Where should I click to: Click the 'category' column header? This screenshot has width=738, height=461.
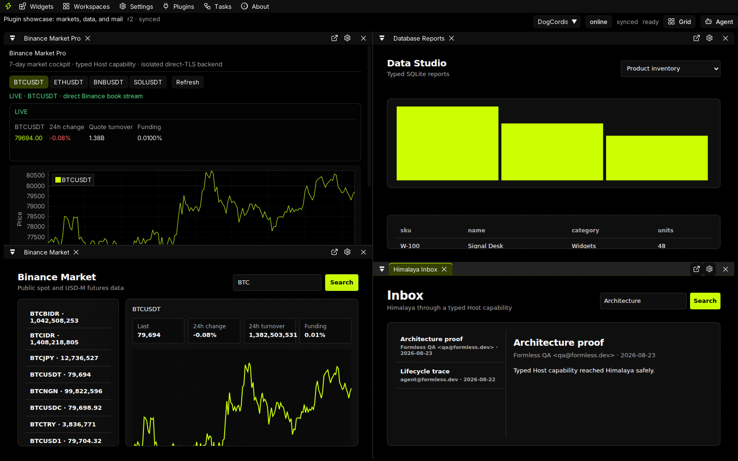click(585, 230)
